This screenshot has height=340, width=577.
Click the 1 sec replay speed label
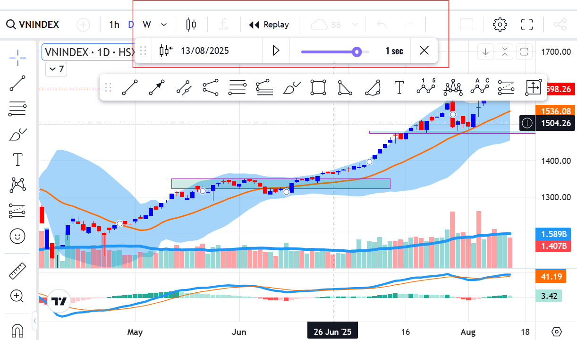pyautogui.click(x=394, y=51)
